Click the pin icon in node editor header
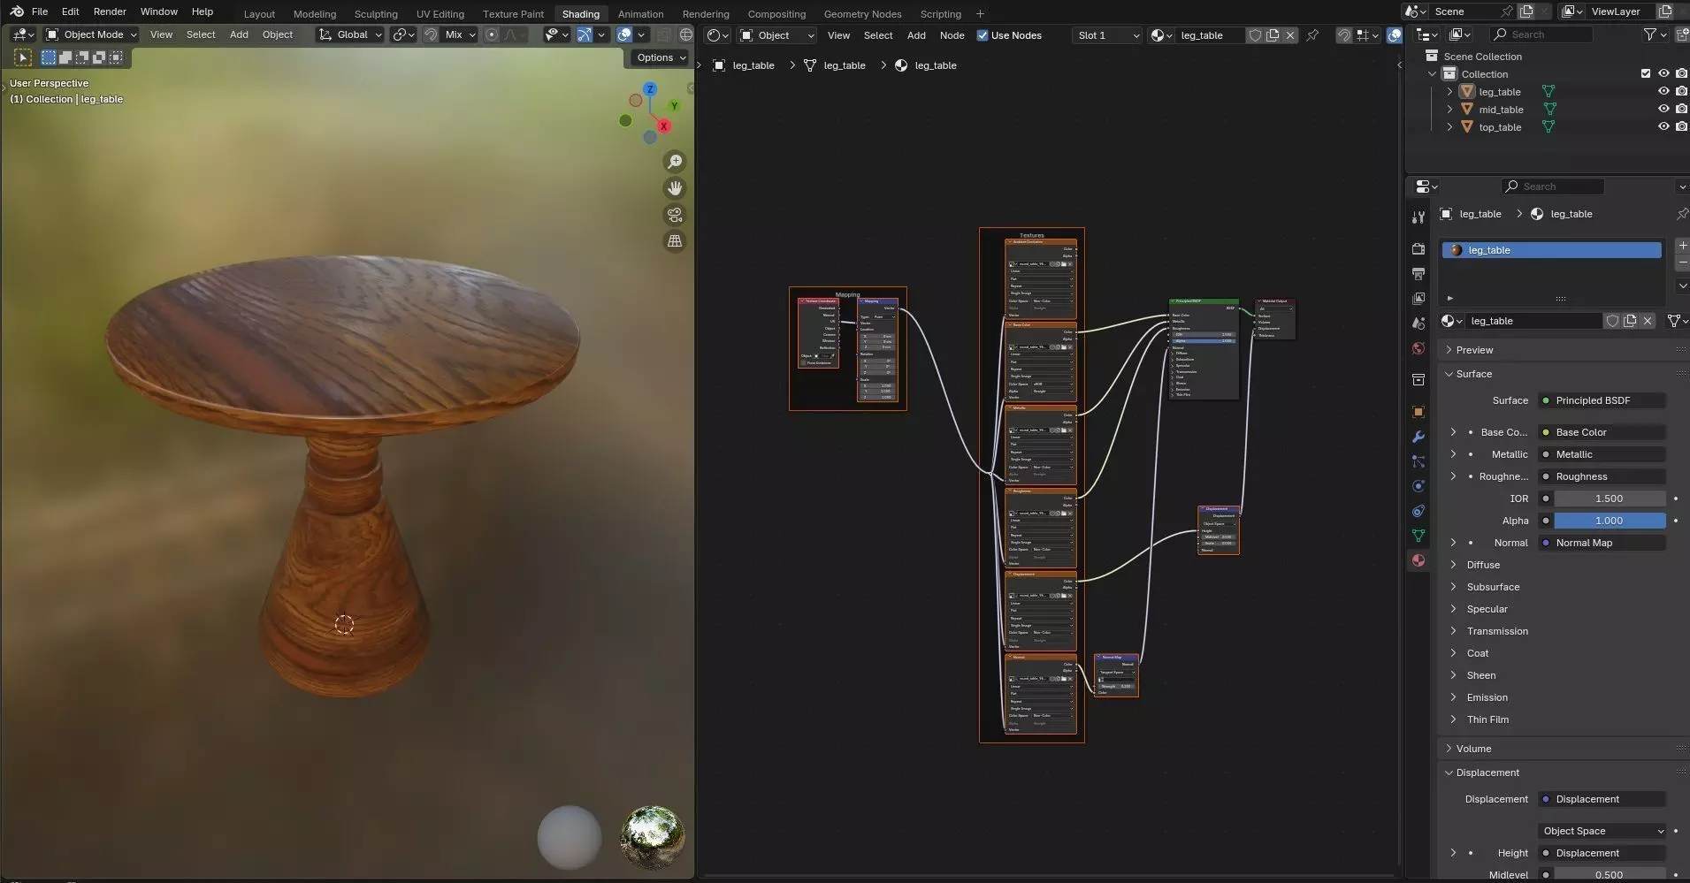The image size is (1690, 883). coord(1312,35)
